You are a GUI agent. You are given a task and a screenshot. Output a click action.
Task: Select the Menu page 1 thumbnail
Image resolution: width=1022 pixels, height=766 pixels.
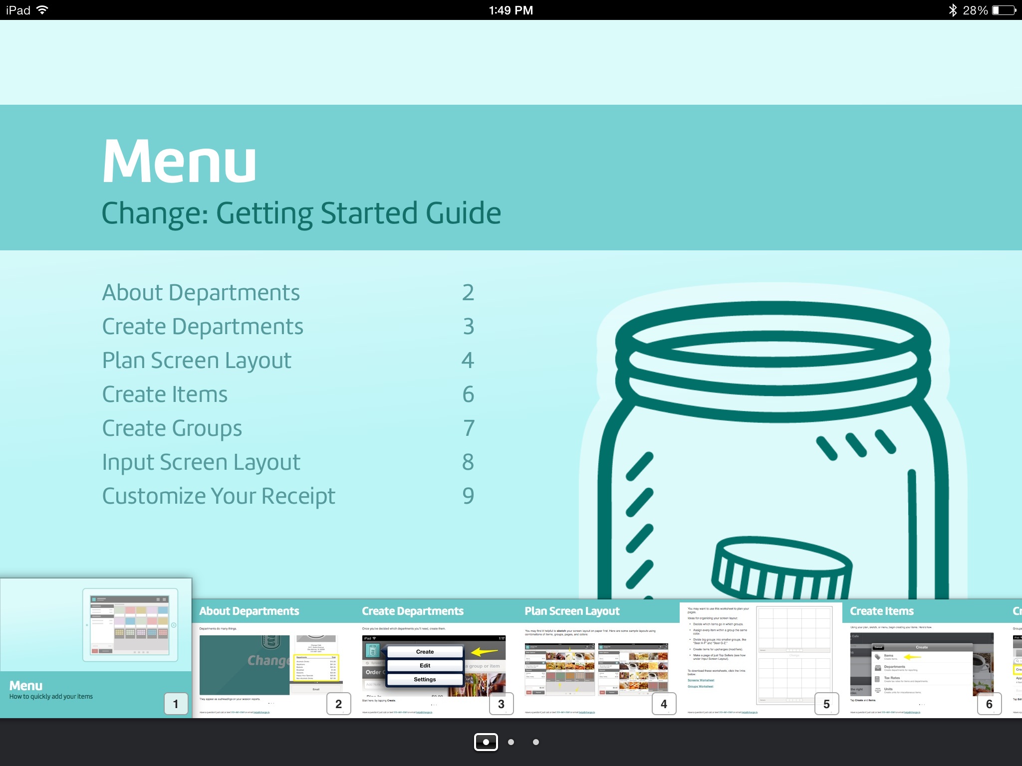[x=96, y=648]
